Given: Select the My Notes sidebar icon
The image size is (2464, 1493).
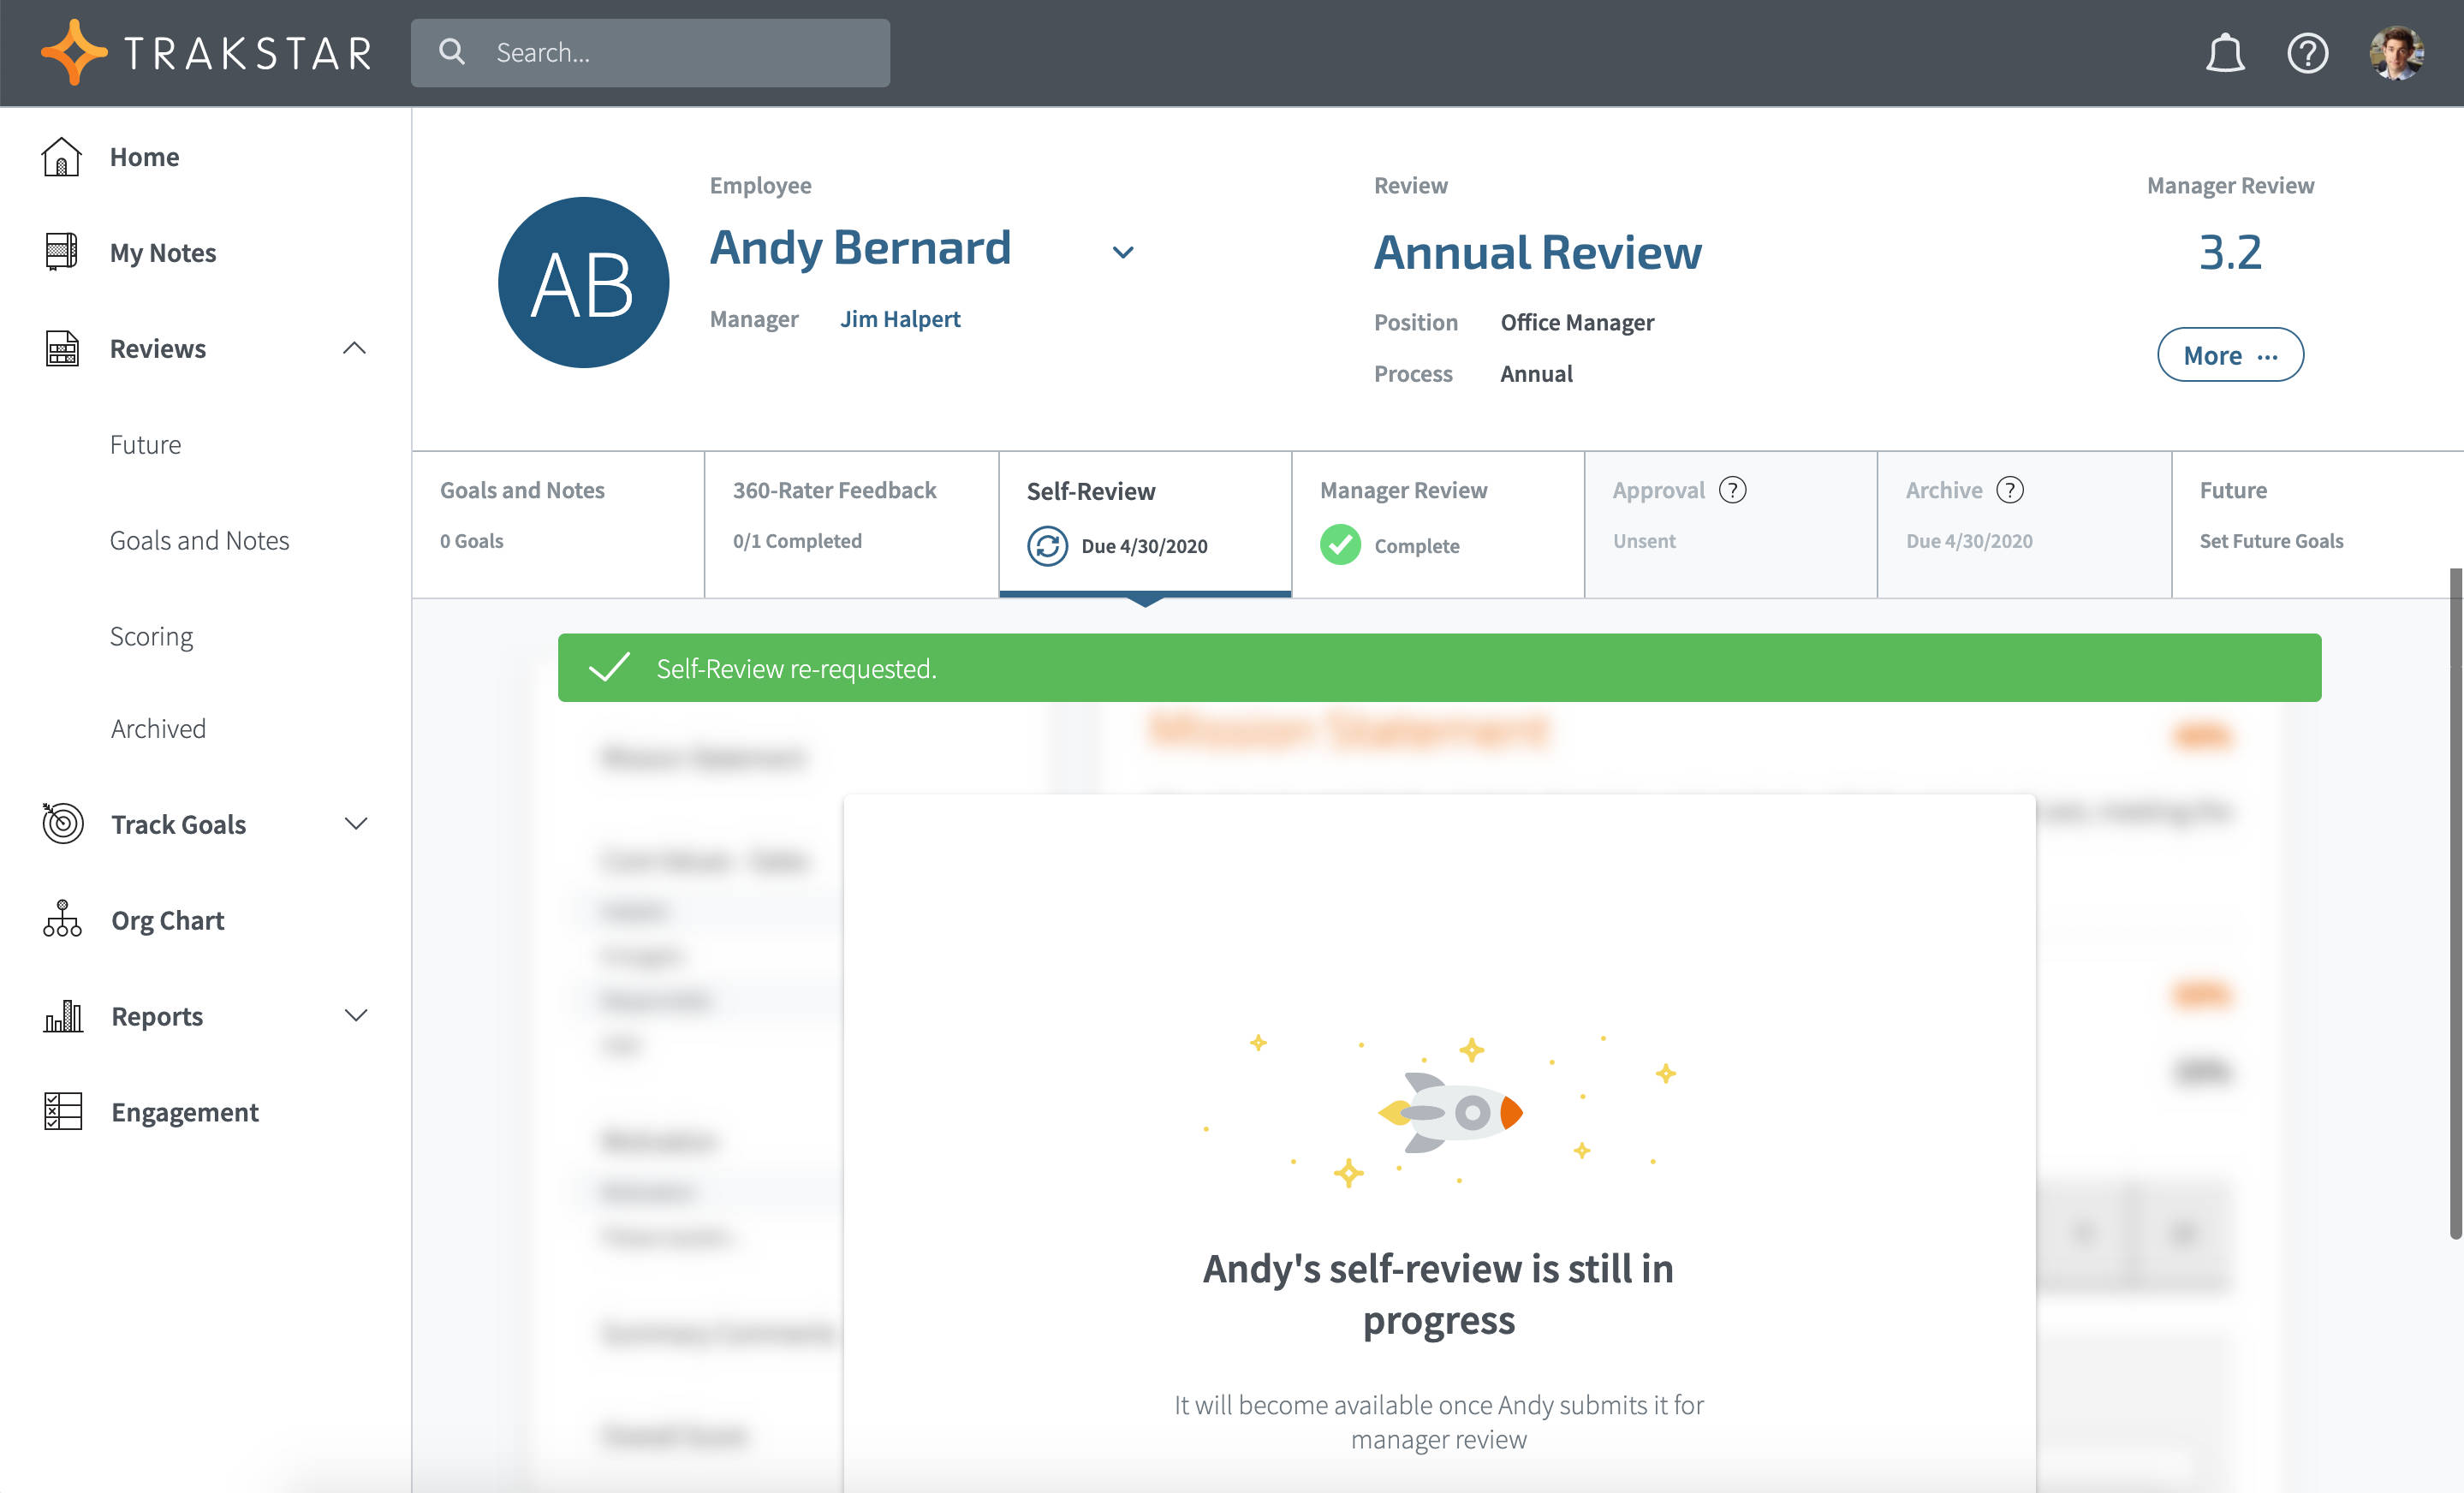Looking at the screenshot, I should coord(61,252).
